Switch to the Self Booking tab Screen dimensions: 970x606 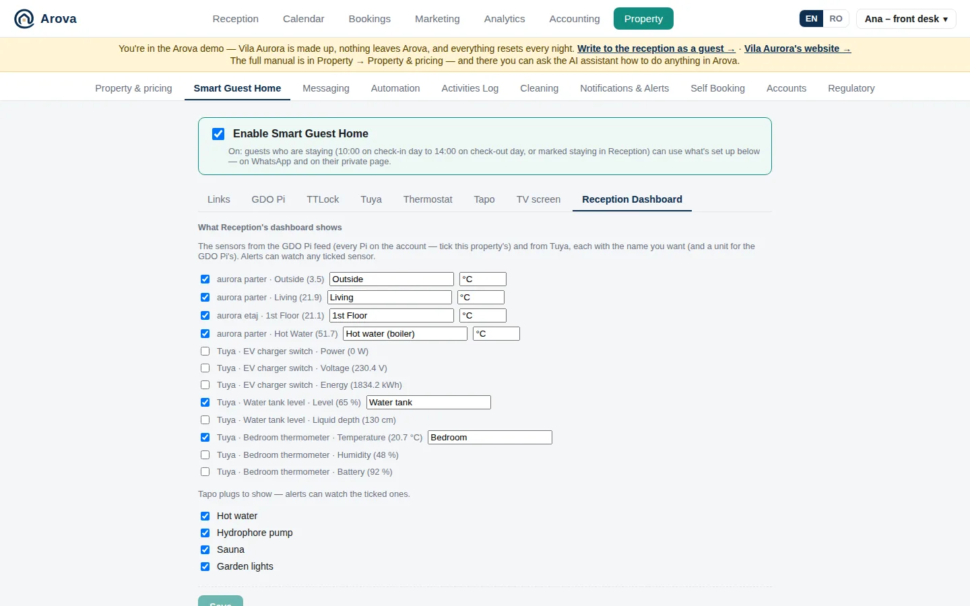[718, 88]
